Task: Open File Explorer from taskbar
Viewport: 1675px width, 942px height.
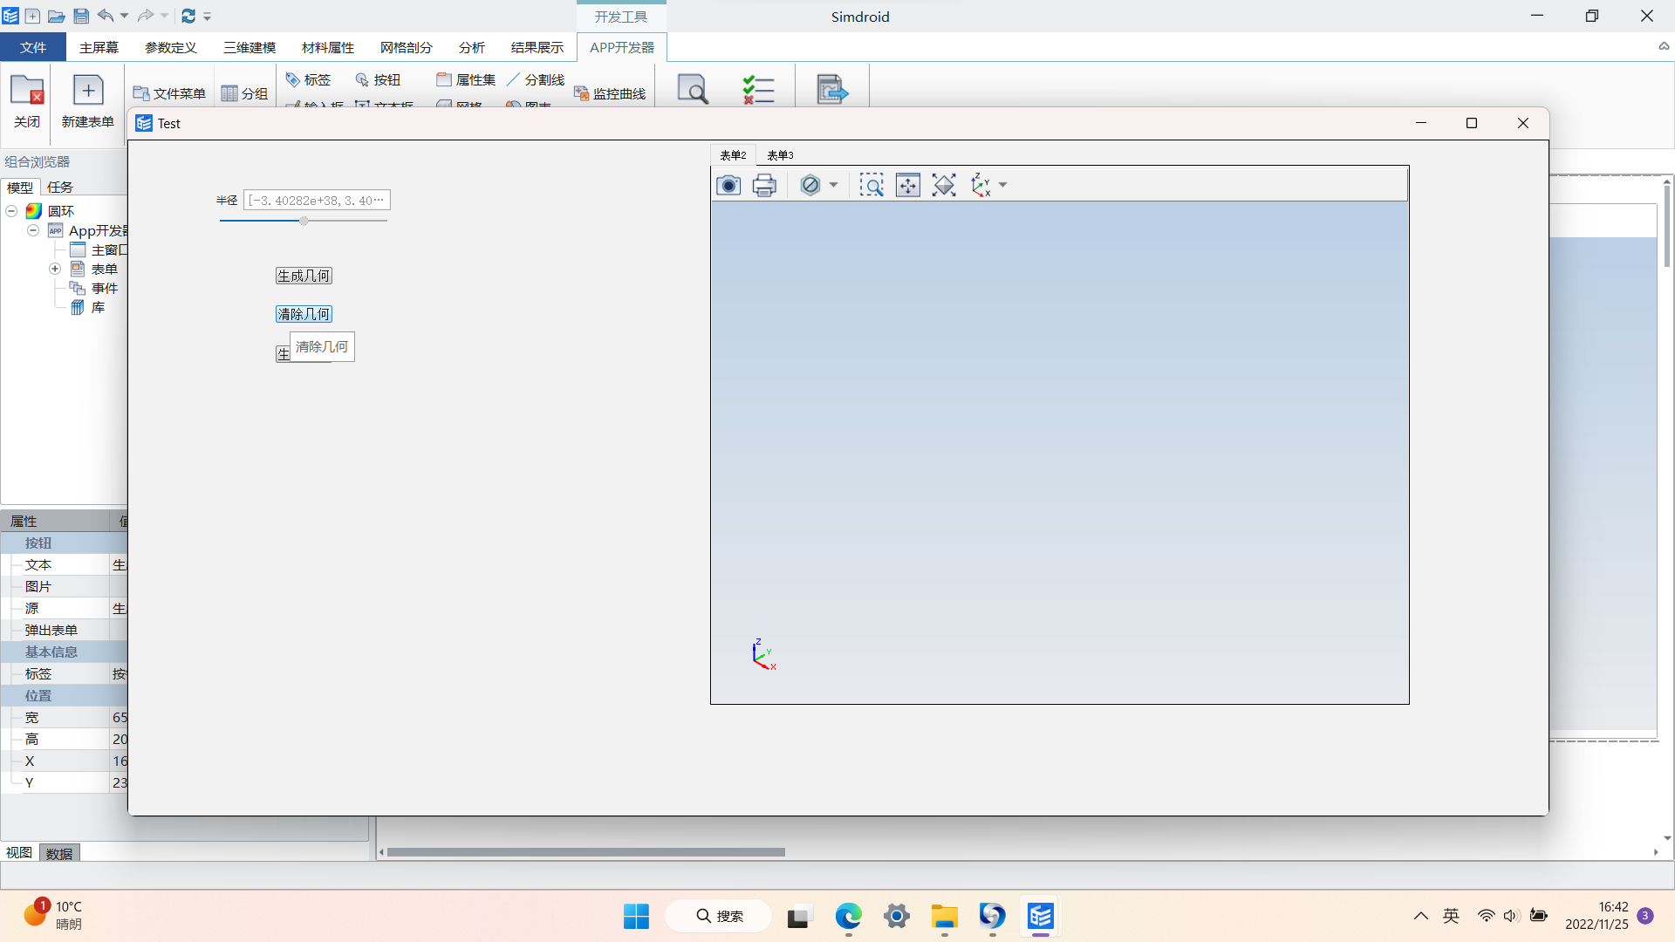Action: 944,916
